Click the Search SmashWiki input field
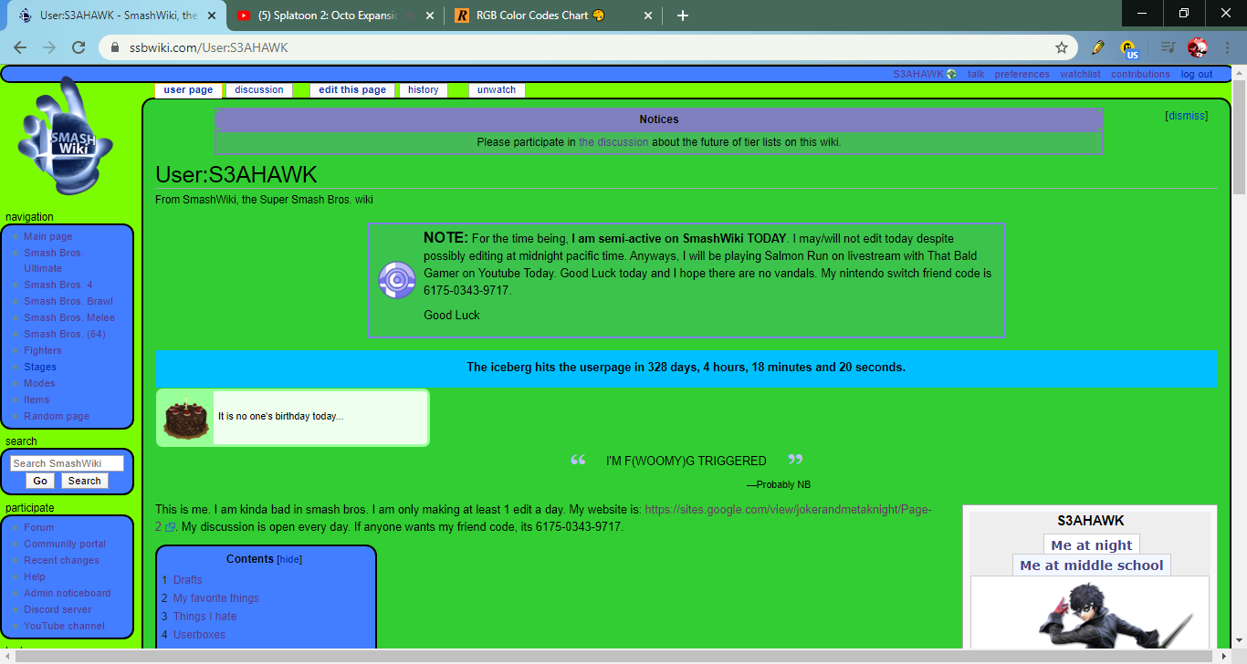 click(x=67, y=463)
